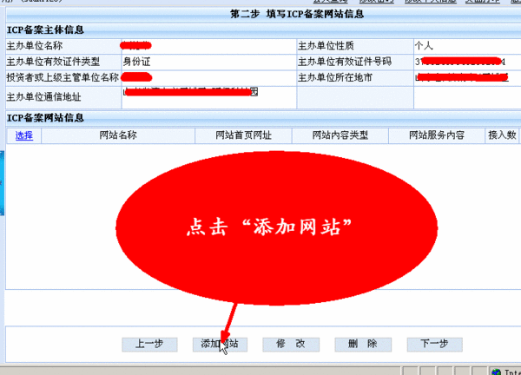Click the 主办单位有效证件号码 label
521x375 pixels.
[345, 62]
